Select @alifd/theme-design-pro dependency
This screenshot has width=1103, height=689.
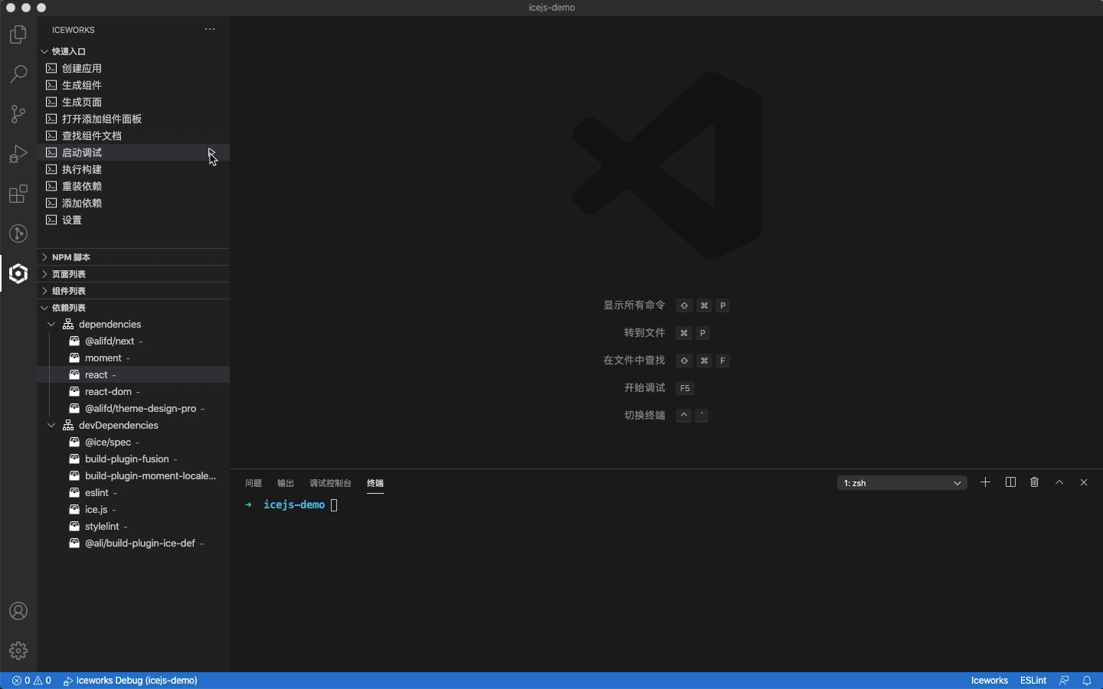133,409
